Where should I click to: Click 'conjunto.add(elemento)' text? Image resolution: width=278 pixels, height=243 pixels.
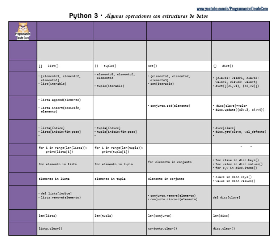(x=170, y=106)
